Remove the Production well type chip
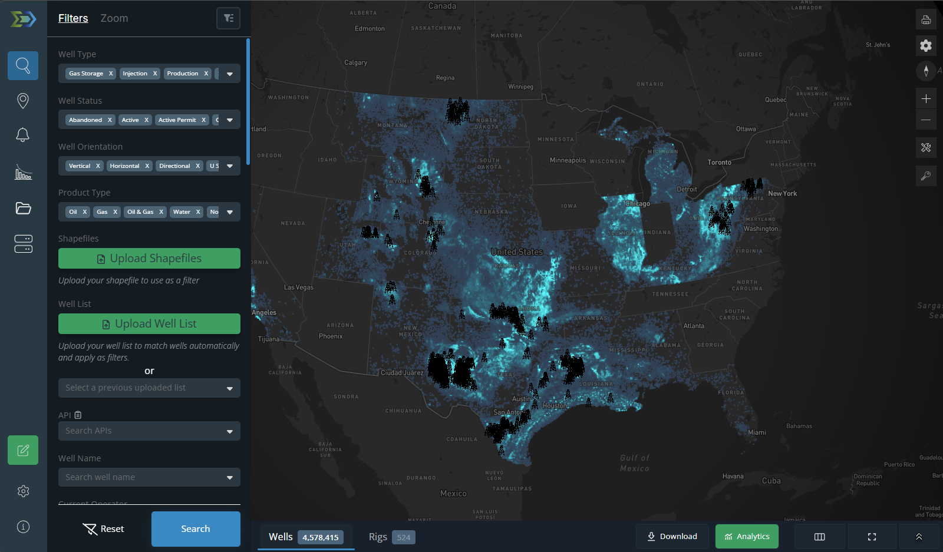This screenshot has width=943, height=552. (x=206, y=74)
